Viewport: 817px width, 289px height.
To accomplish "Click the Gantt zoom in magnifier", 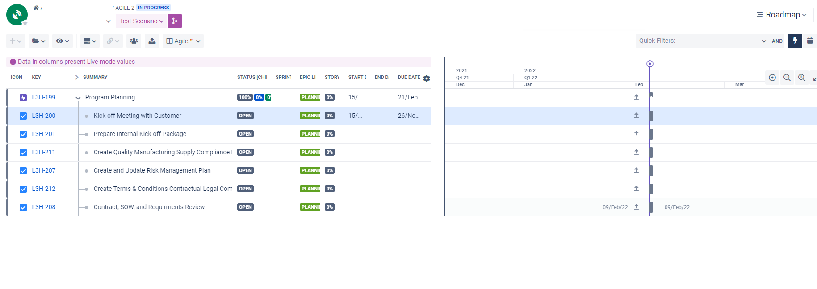I will click(802, 78).
